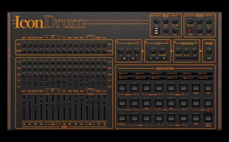The width and height of the screenshot is (229, 142).
Task: Click the left button under the EQ Lo knob
Action: coord(124,58)
